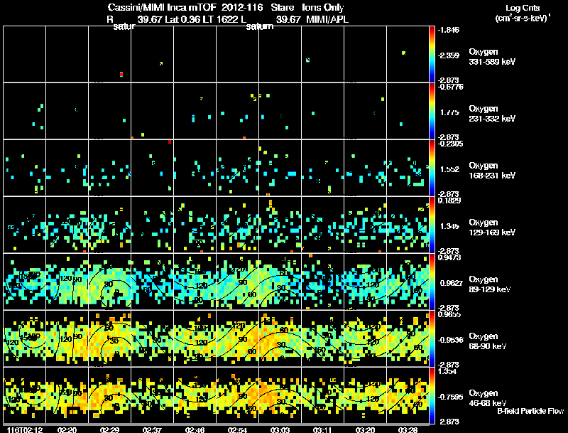Click the red pixel in the 331-589 keV row
The image size is (568, 433).
121,74
